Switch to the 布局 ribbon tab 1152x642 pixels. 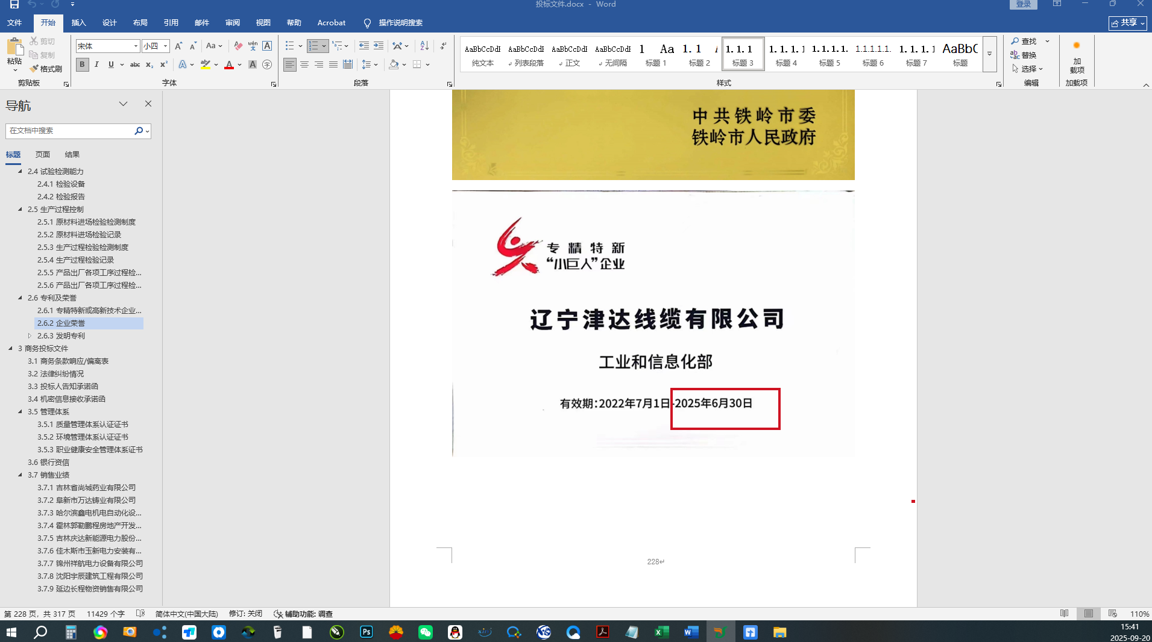pos(140,23)
